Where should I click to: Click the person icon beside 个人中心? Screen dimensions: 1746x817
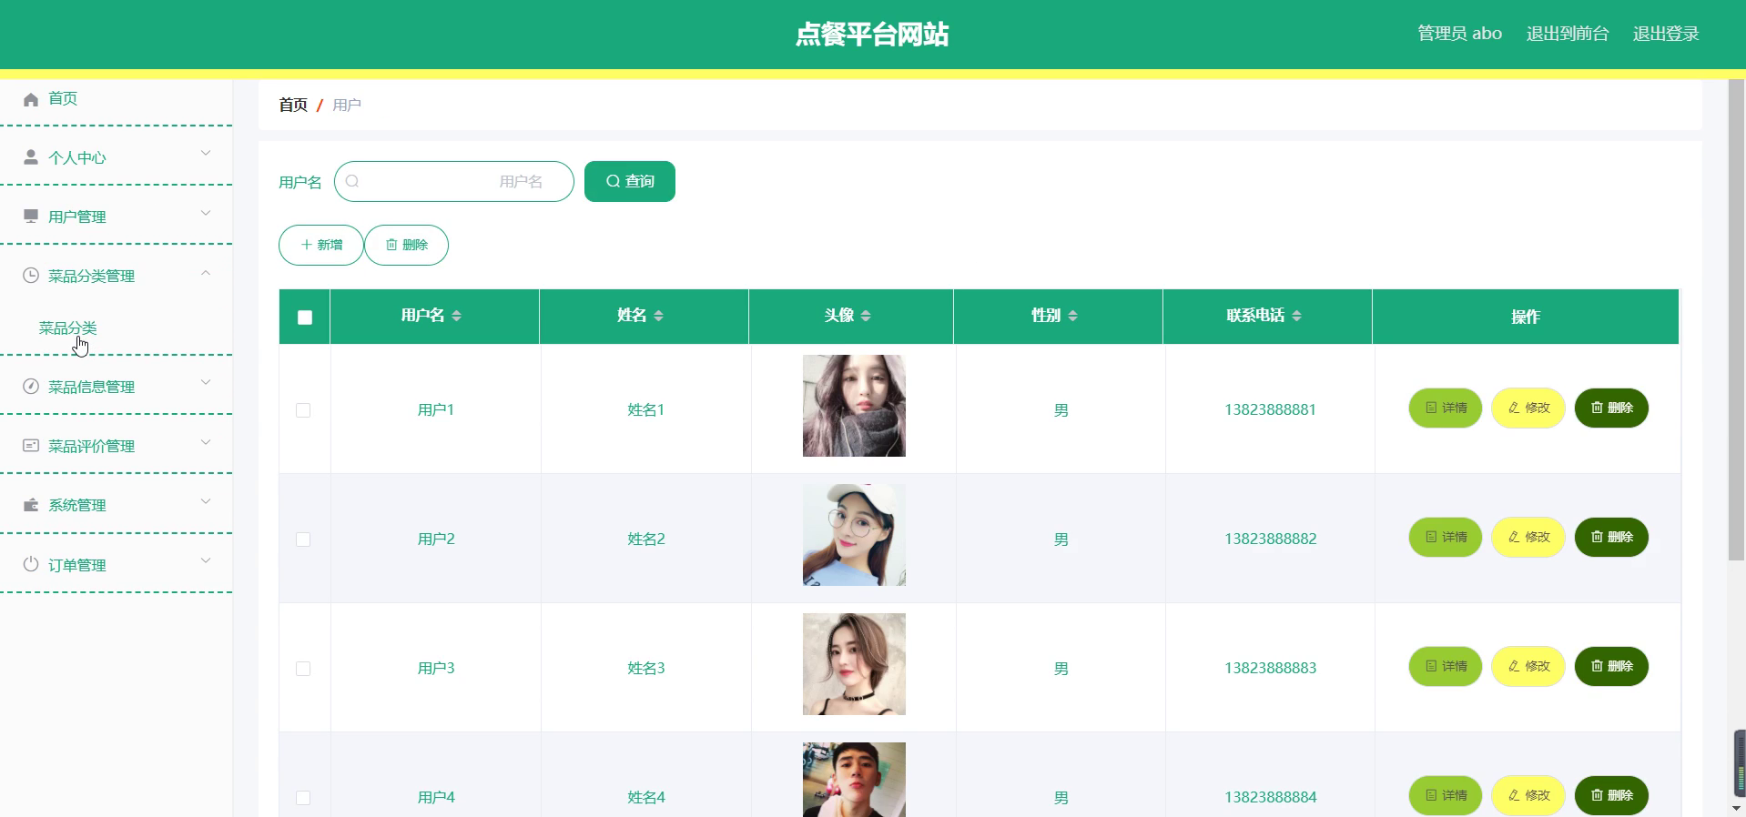point(31,157)
